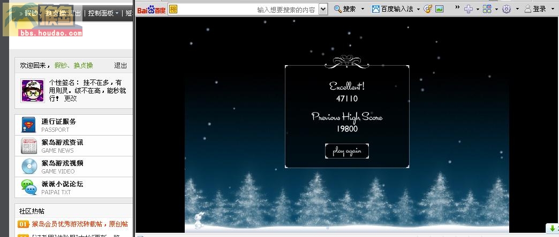The height and width of the screenshot is (237, 559).
Task: Expand dropdown next to grid icon
Action: (496, 9)
